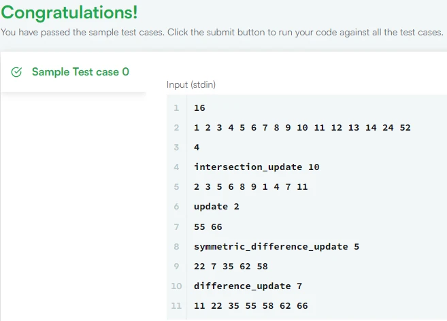Click the input line containing 16

coord(199,108)
